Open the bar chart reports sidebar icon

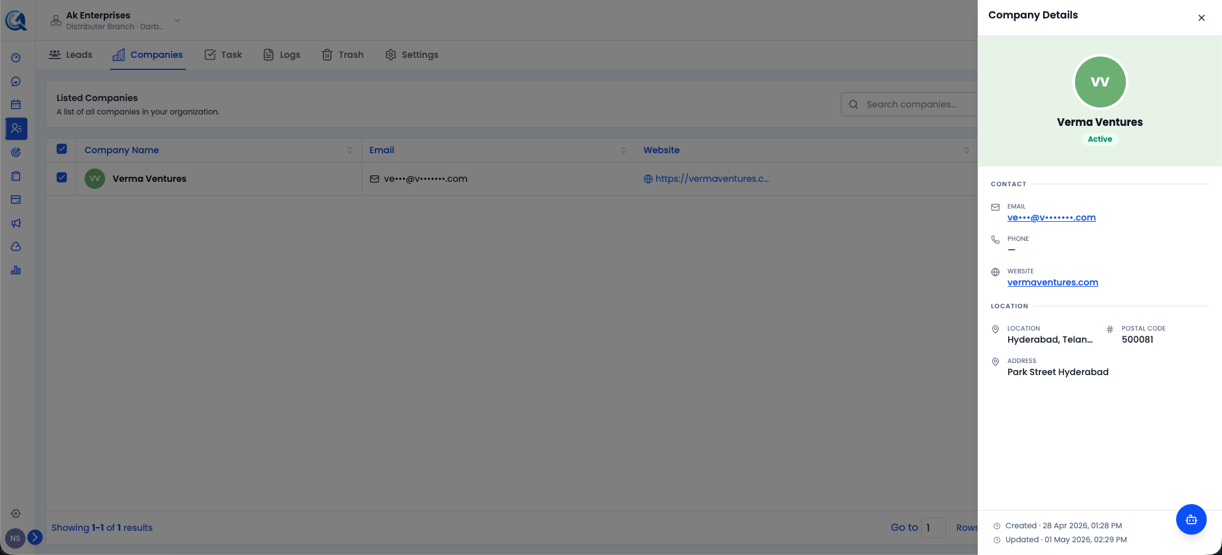point(16,270)
